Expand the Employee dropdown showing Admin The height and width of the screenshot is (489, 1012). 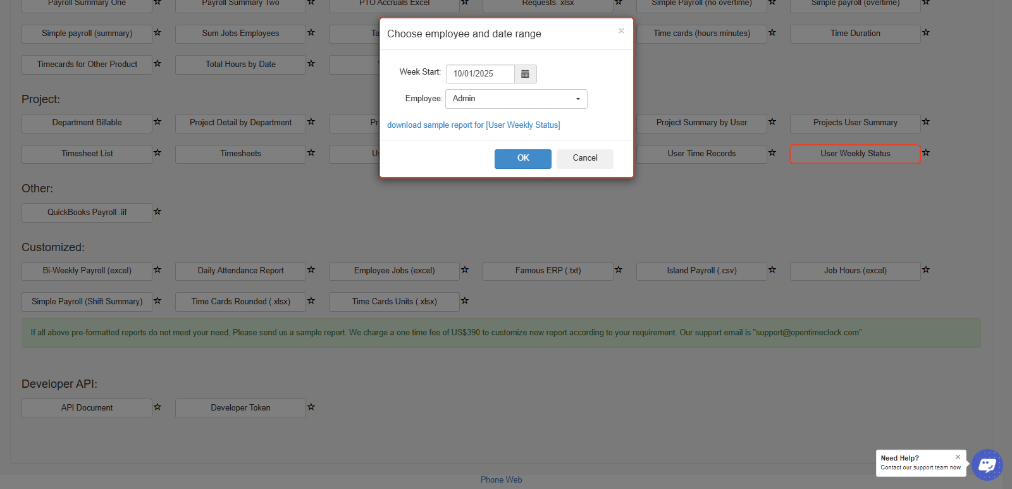pos(516,99)
